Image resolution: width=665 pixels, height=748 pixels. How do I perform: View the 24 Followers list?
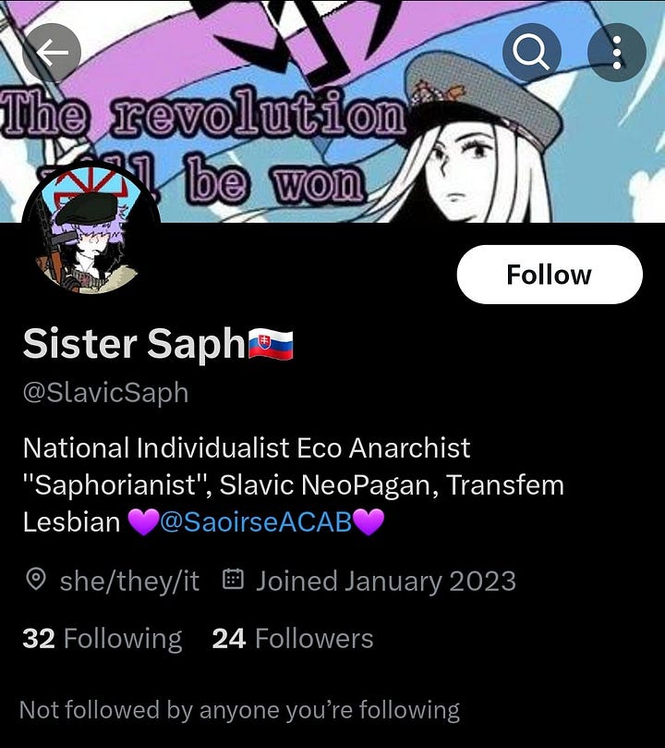pos(293,638)
